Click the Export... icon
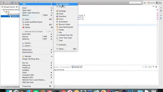The height and width of the screenshot is (92, 163). (x=23, y=46)
